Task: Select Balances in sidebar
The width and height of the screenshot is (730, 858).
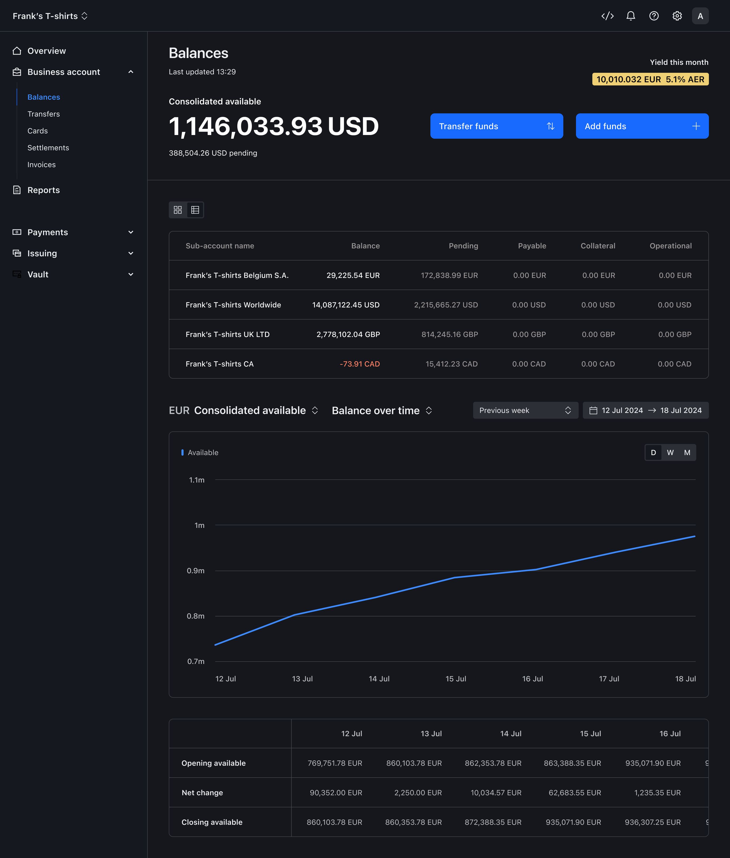Action: pyautogui.click(x=44, y=97)
